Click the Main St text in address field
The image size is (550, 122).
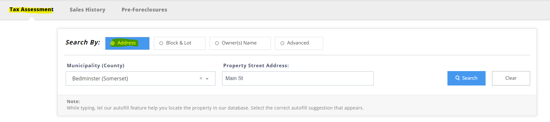pyautogui.click(x=234, y=78)
